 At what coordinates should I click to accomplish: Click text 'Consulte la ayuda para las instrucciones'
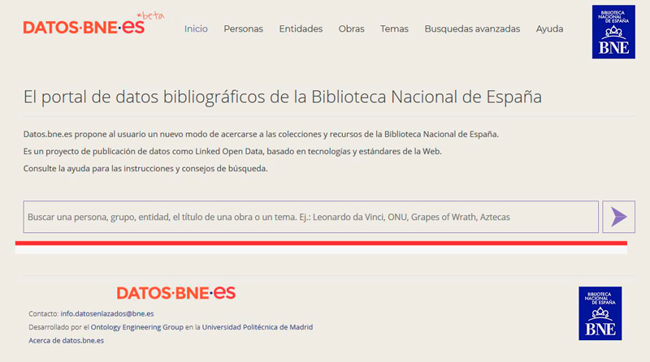145,169
